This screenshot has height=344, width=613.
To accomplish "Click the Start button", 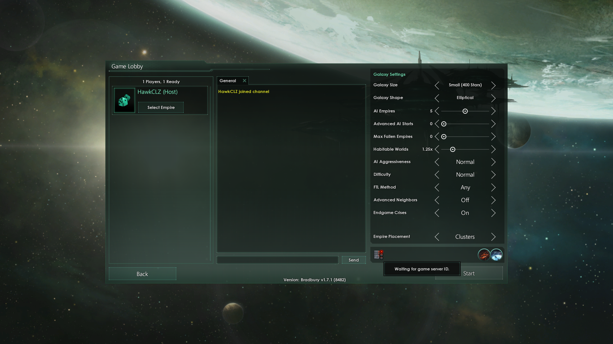I will pyautogui.click(x=469, y=273).
